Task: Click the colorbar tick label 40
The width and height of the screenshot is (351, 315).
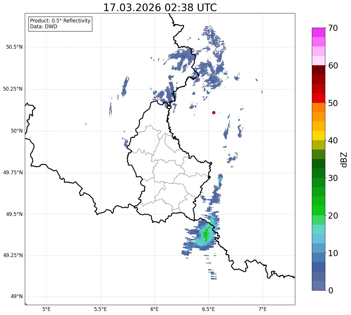Action: [333, 140]
